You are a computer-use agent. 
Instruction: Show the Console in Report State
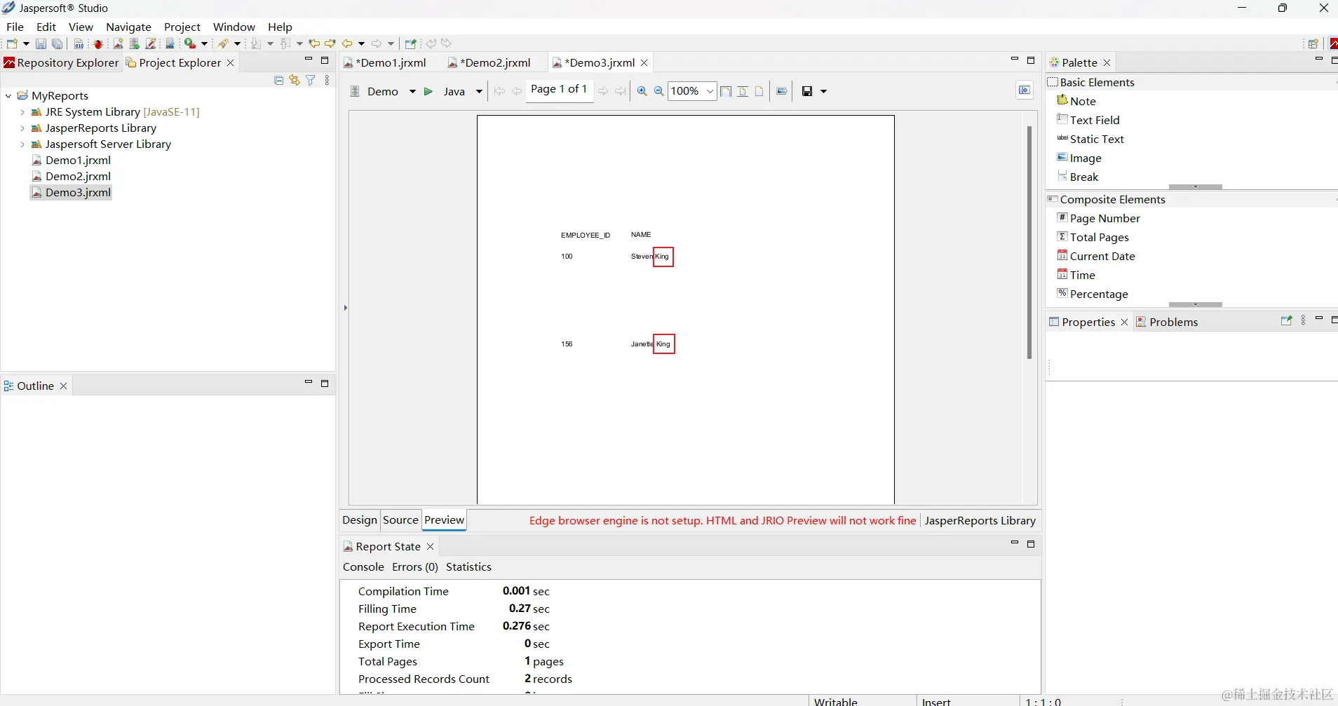coord(363,566)
